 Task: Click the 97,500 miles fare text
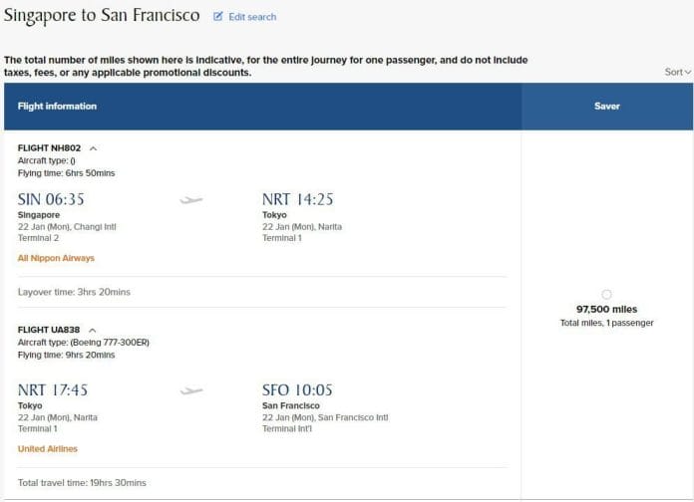[x=606, y=309]
